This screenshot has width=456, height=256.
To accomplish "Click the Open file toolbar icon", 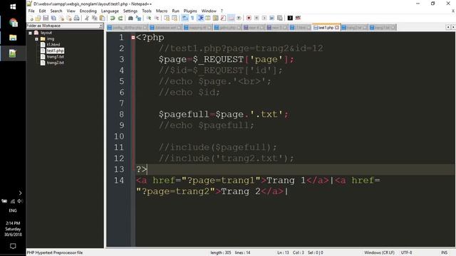I will pos(38,18).
